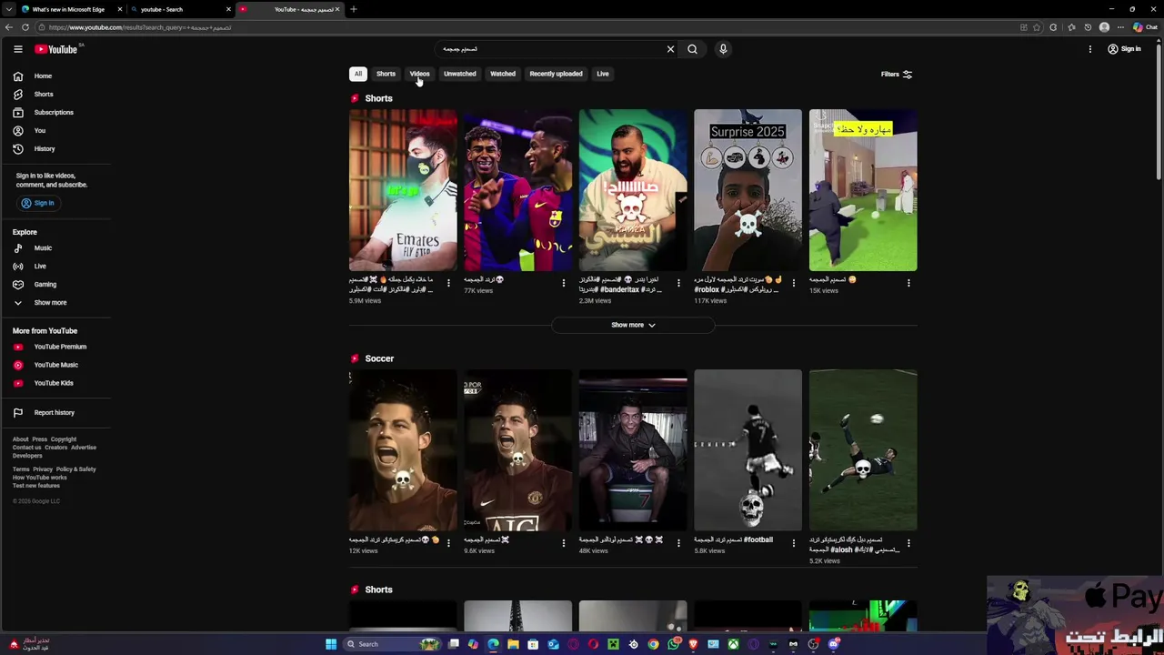Open more options for 77K views short
The image size is (1164, 655).
tap(563, 283)
